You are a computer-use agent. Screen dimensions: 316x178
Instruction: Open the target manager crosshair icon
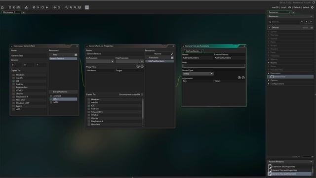tap(312, 7)
